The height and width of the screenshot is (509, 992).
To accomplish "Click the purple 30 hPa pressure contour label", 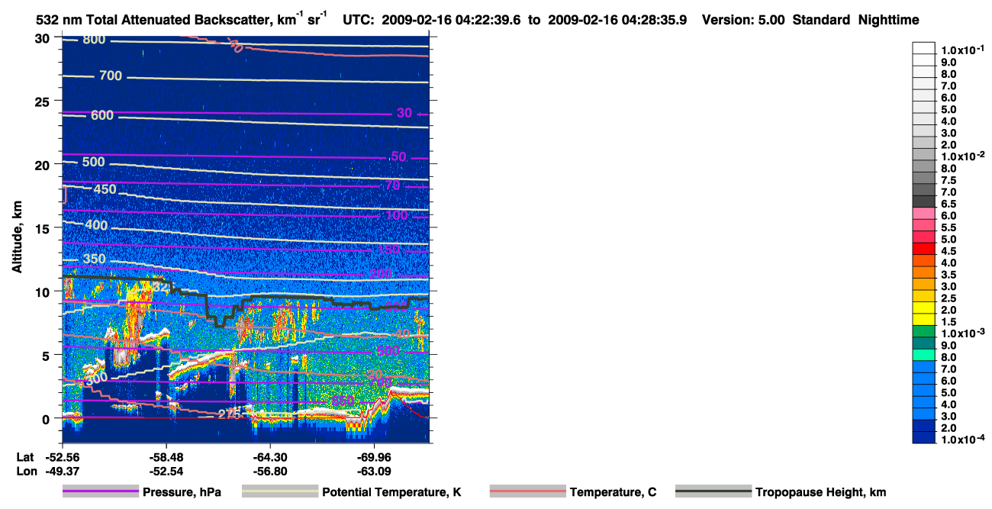I will pos(404,113).
